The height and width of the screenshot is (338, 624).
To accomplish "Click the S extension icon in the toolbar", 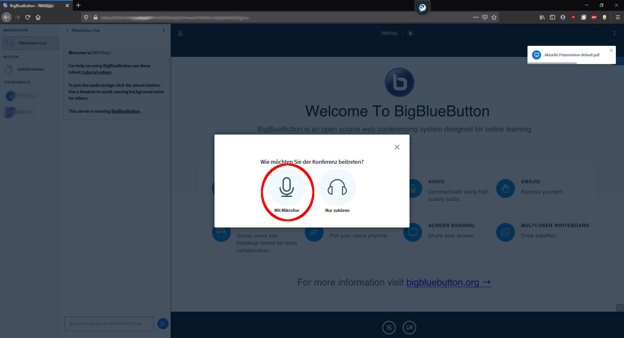I will coord(584,17).
